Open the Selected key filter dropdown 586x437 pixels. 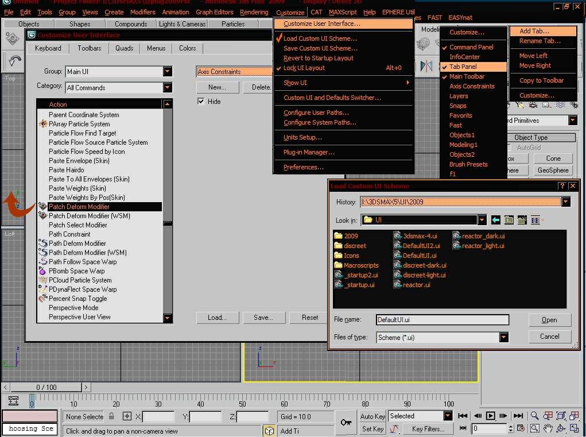448,416
